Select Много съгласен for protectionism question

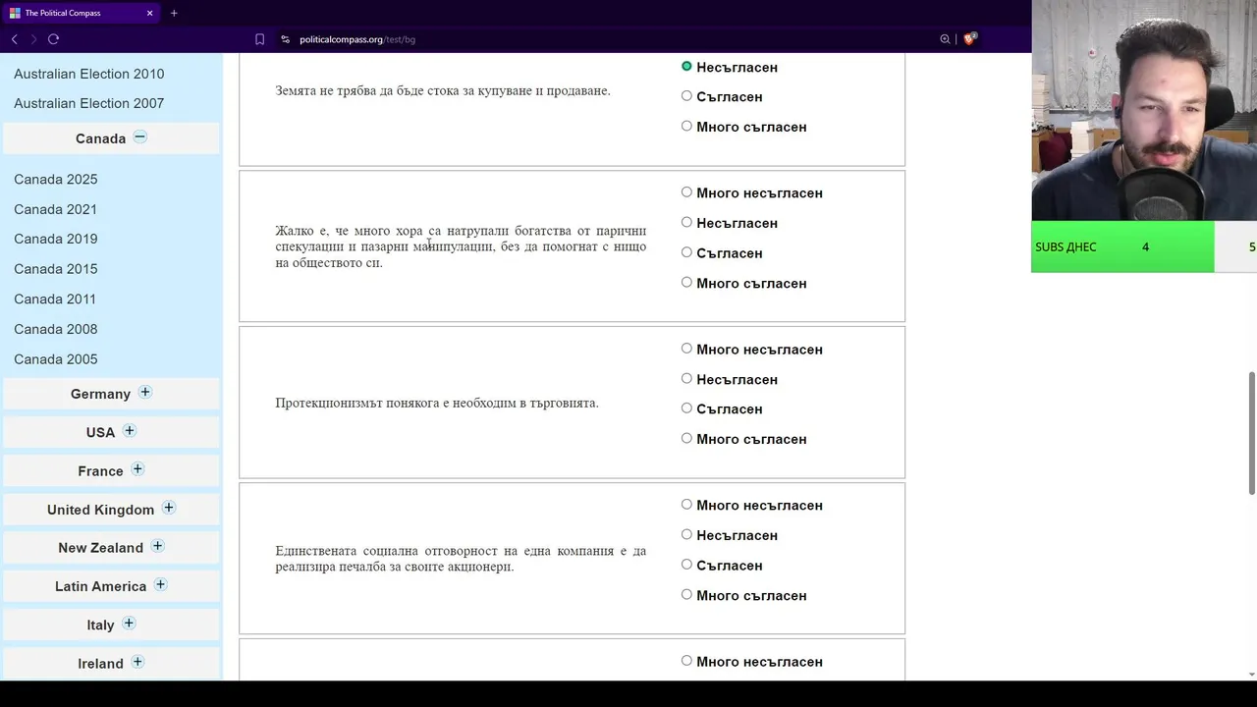686,438
